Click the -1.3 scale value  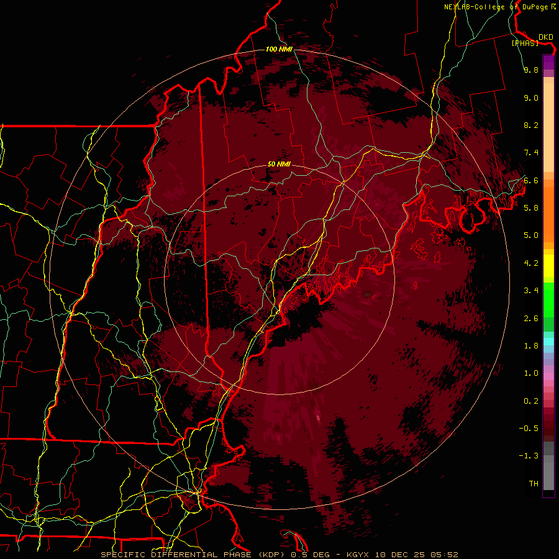coord(529,456)
